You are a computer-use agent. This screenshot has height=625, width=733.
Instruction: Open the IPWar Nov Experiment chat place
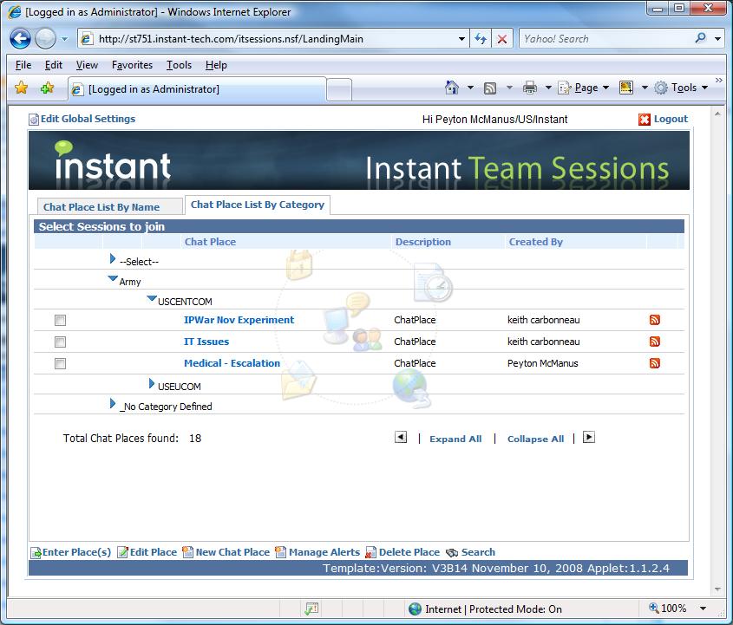click(239, 320)
